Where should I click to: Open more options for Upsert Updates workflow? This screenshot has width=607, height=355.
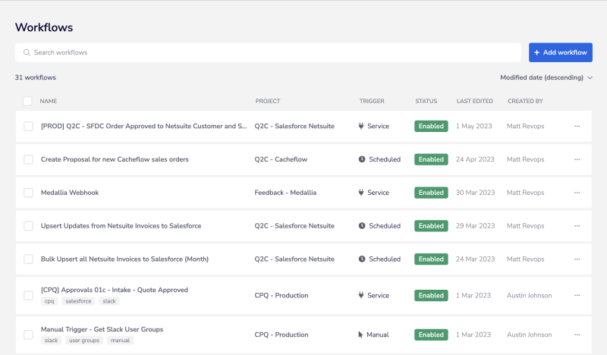tap(577, 226)
